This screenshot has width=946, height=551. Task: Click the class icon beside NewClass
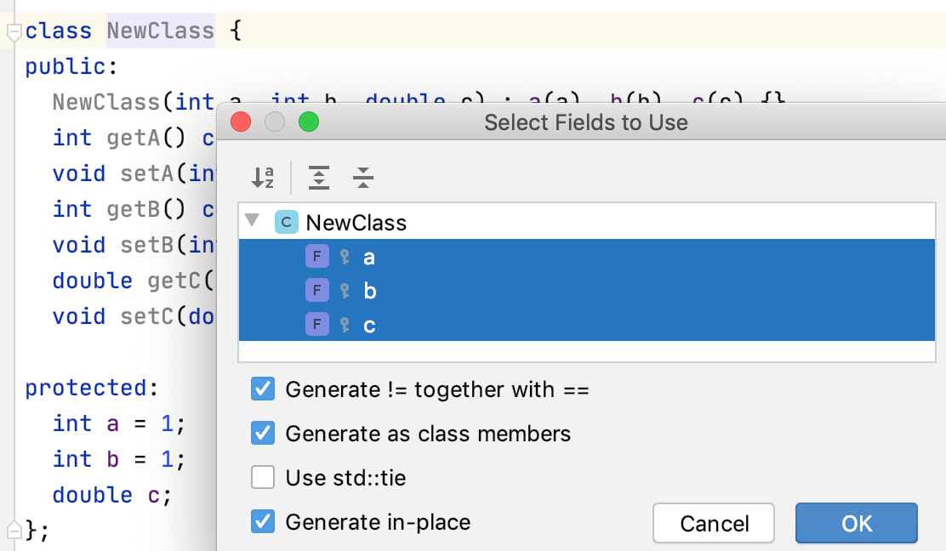tap(286, 222)
